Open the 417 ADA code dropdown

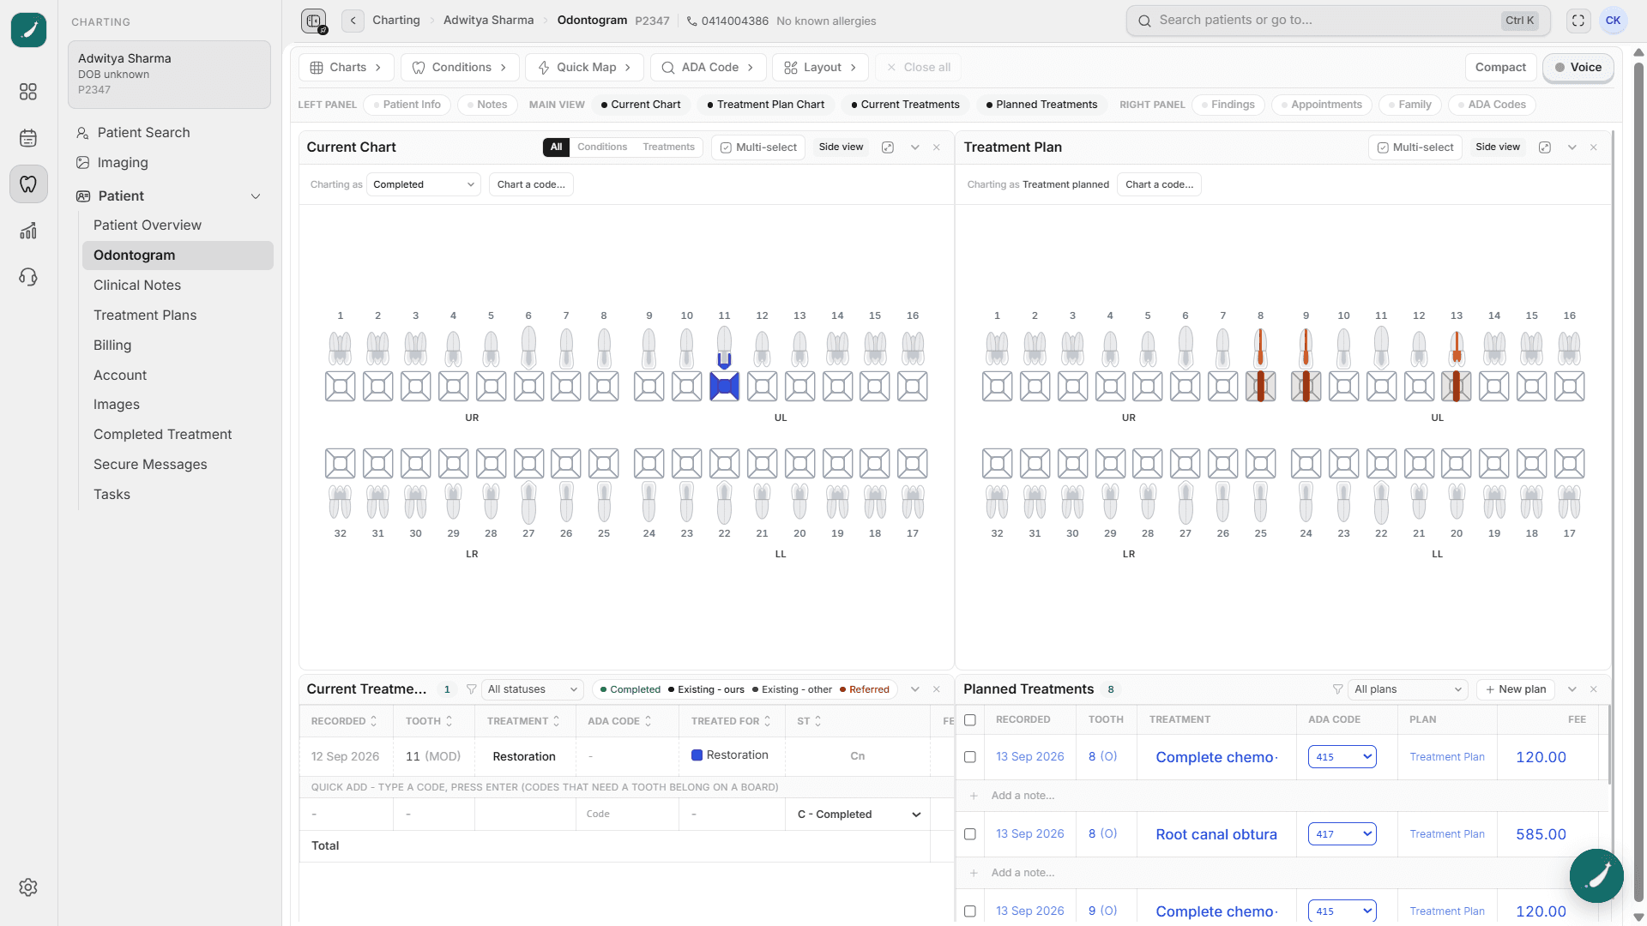point(1342,834)
